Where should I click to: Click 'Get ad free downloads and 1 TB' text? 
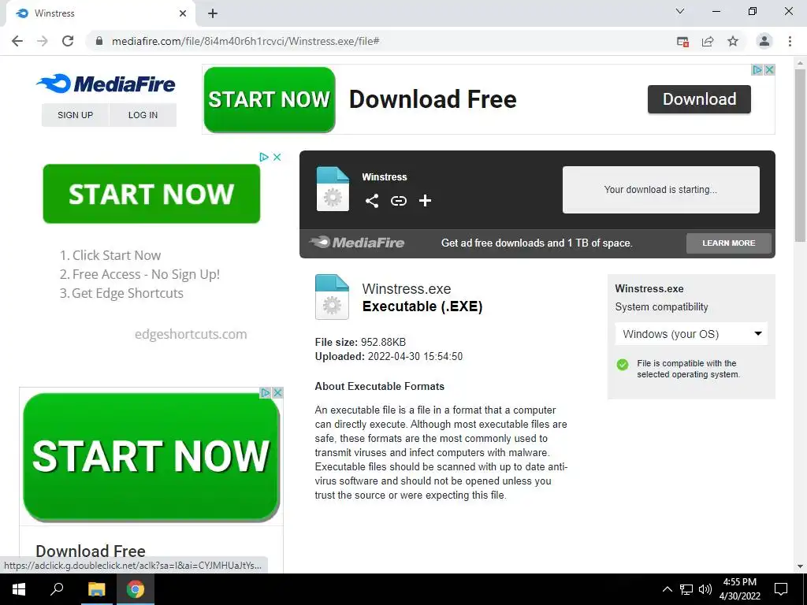(536, 243)
